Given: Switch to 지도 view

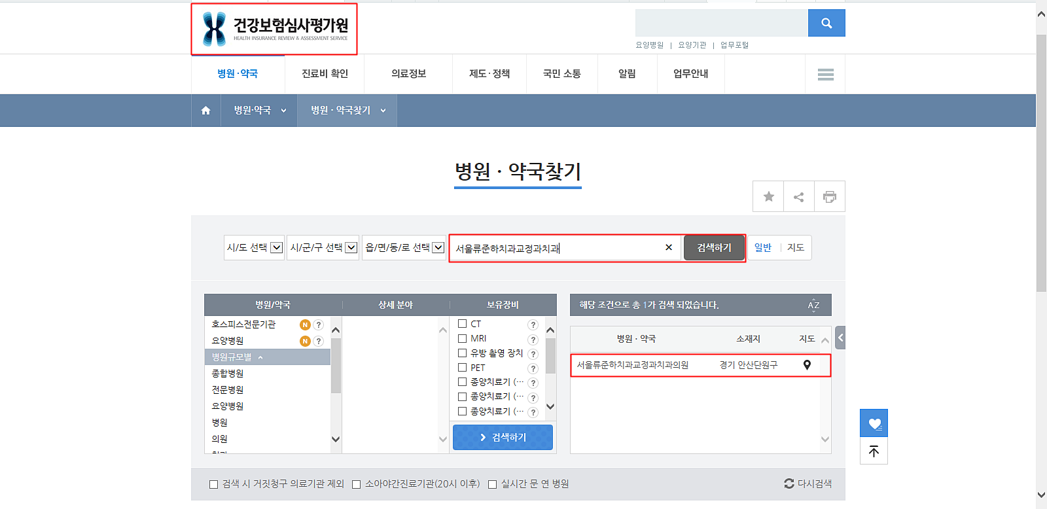Looking at the screenshot, I should point(795,247).
